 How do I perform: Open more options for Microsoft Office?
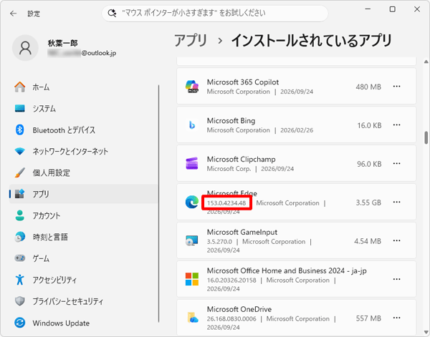(x=396, y=279)
